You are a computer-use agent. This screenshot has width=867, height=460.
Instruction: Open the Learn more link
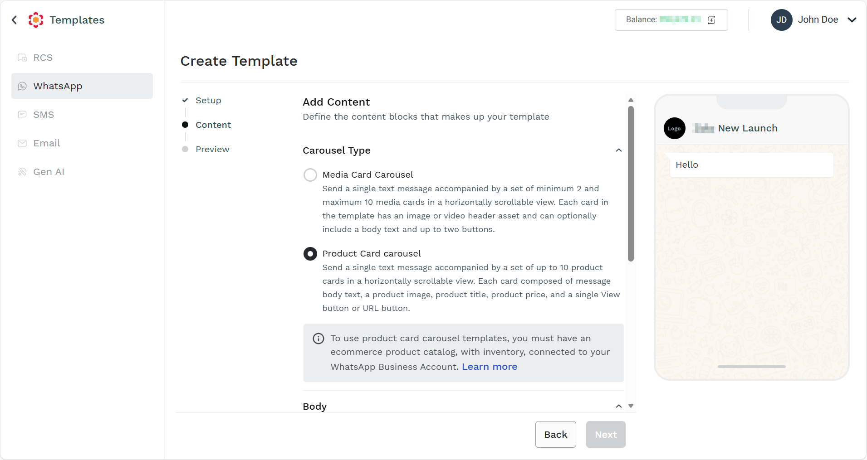(x=490, y=367)
